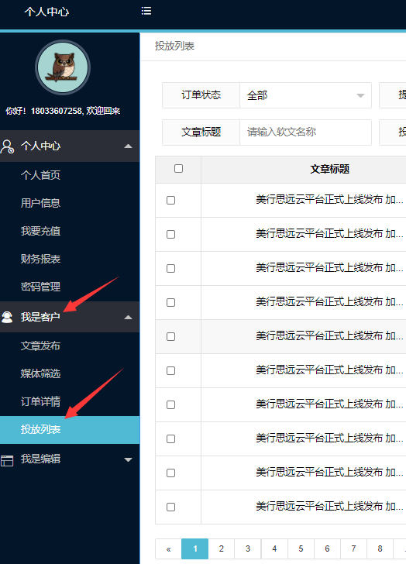Collapse the 我是客户 section arrow

pyautogui.click(x=128, y=318)
